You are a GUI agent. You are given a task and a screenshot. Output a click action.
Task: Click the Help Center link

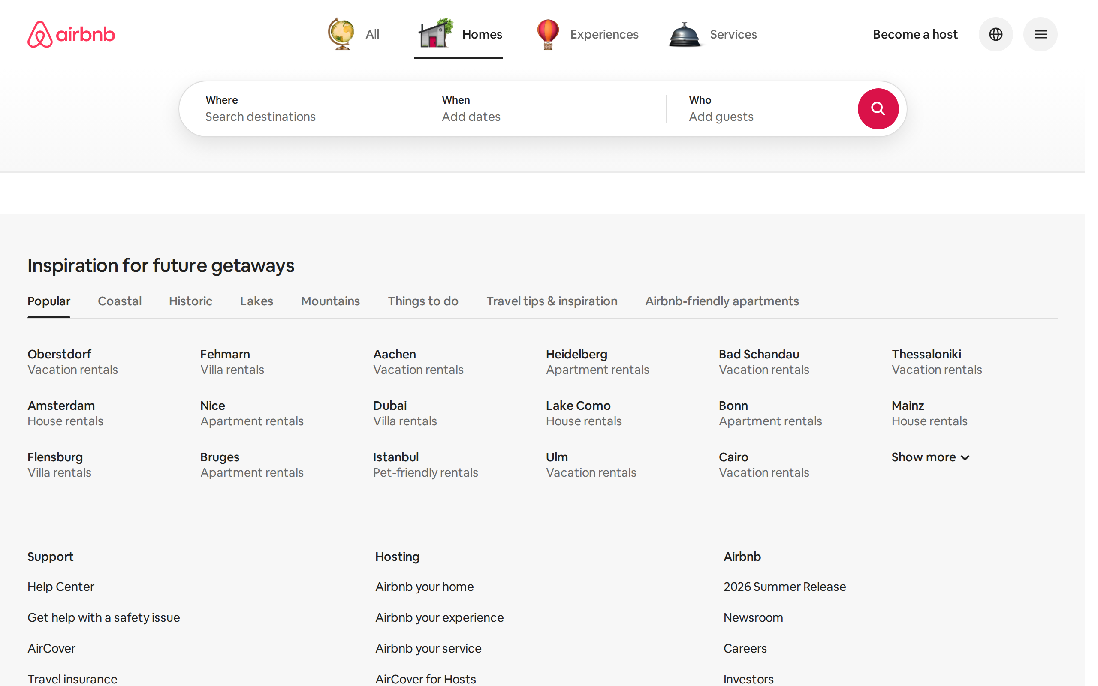coord(61,587)
